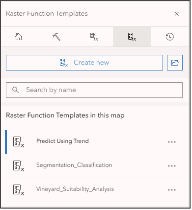The image size is (192, 210).
Task: Open the Raster Functions grid fx tab
Action: click(x=94, y=37)
